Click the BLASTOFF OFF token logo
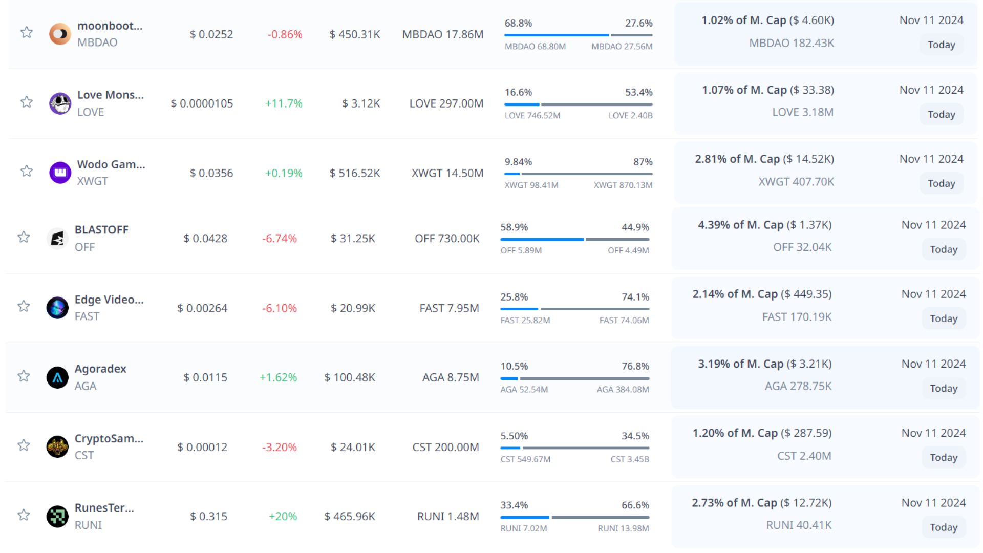 click(57, 238)
